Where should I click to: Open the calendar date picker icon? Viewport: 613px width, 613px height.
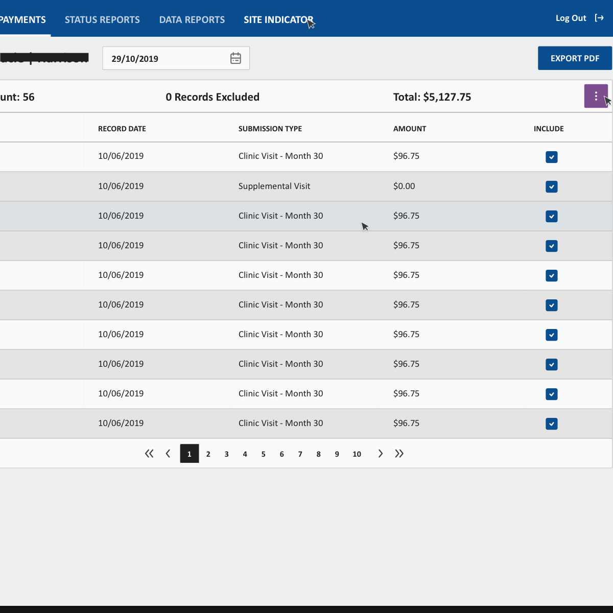(235, 58)
